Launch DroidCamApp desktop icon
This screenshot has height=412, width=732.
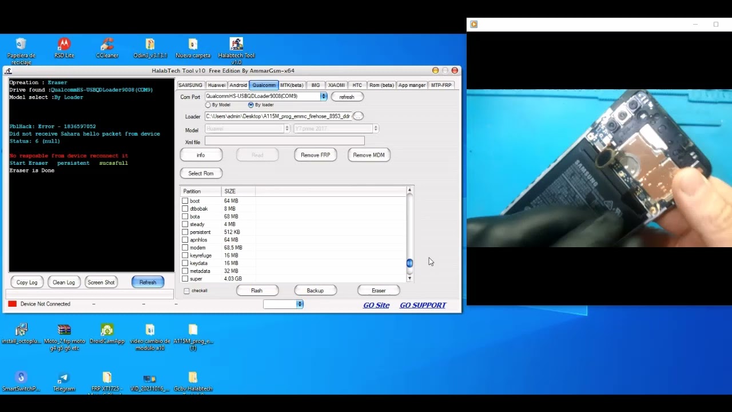(x=107, y=334)
